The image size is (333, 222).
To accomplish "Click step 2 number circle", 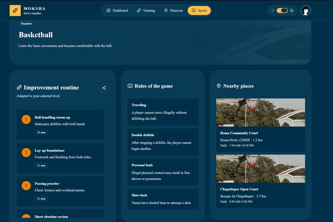I will coord(26,152).
